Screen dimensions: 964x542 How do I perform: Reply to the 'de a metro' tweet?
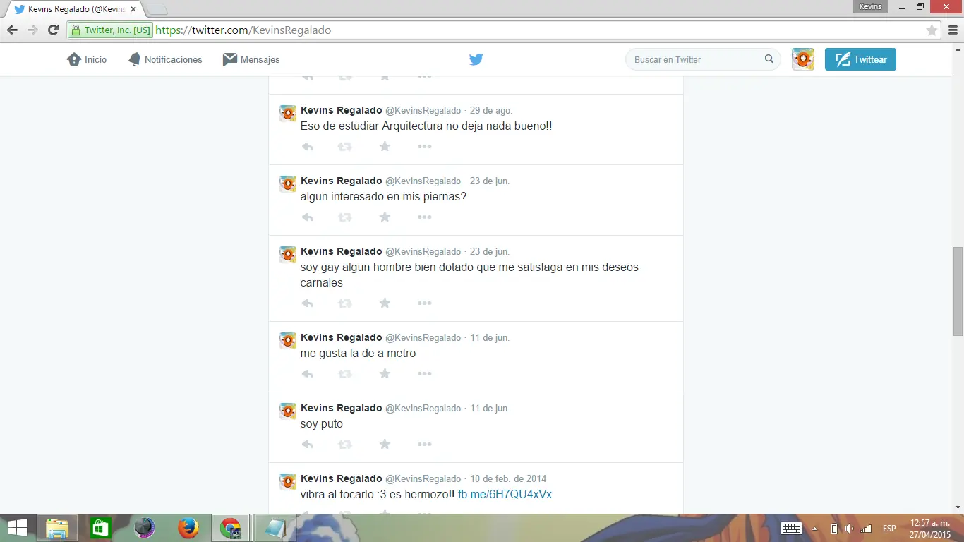(308, 374)
